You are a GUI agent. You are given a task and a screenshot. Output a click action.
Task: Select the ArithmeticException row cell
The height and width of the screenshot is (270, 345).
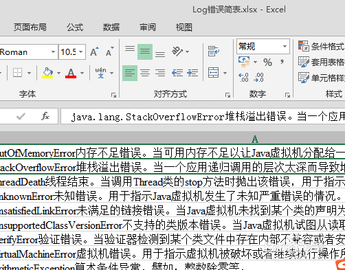[x=172, y=266]
